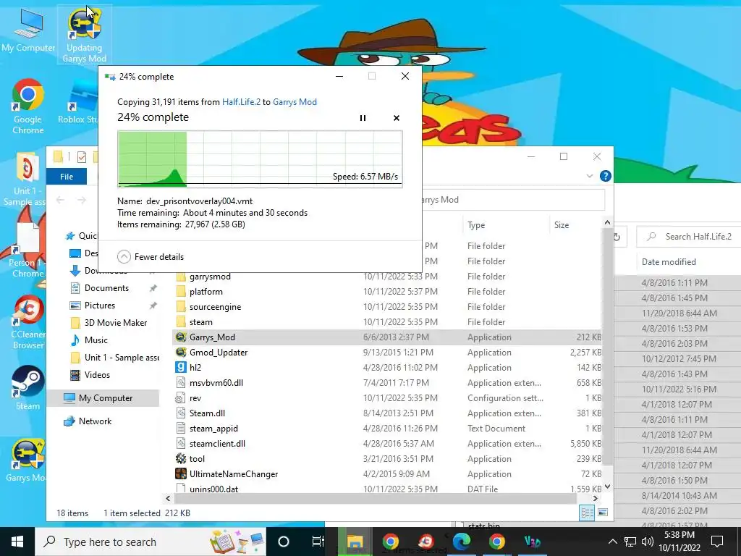The height and width of the screenshot is (556, 741).
Task: Open the Person 1 - Chrome desktop shortcut
Action: [x=26, y=248]
